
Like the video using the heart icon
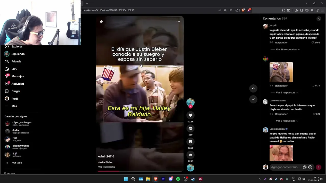[x=191, y=115]
